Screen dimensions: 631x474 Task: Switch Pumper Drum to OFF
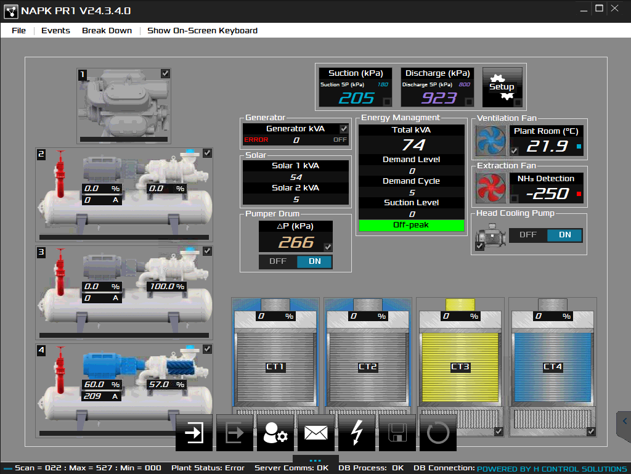pos(278,261)
